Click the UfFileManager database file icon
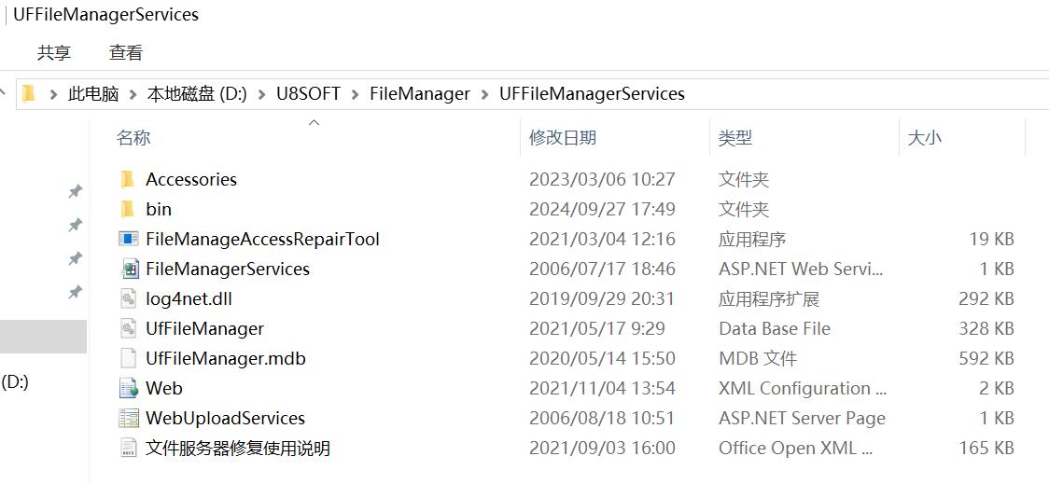The height and width of the screenshot is (484, 1049). (129, 328)
